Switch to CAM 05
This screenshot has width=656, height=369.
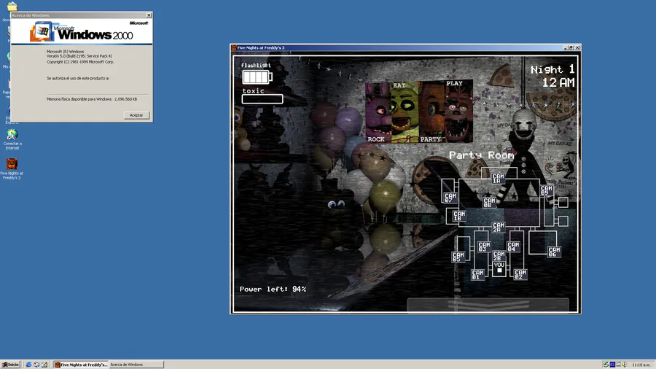click(x=458, y=257)
